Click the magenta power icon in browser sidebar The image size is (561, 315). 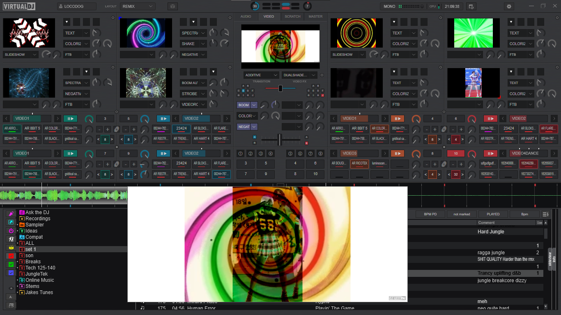tap(11, 231)
